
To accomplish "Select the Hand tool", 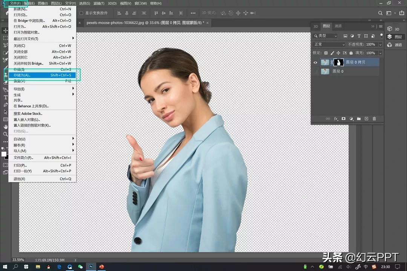I will [x=5, y=127].
